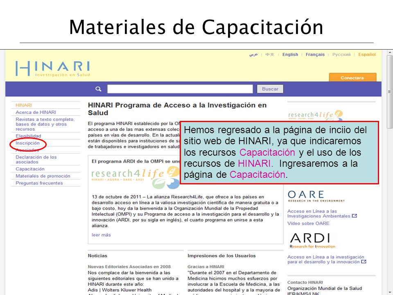
Task: Open the ARDI Research for Innovation logo
Action: 312,241
